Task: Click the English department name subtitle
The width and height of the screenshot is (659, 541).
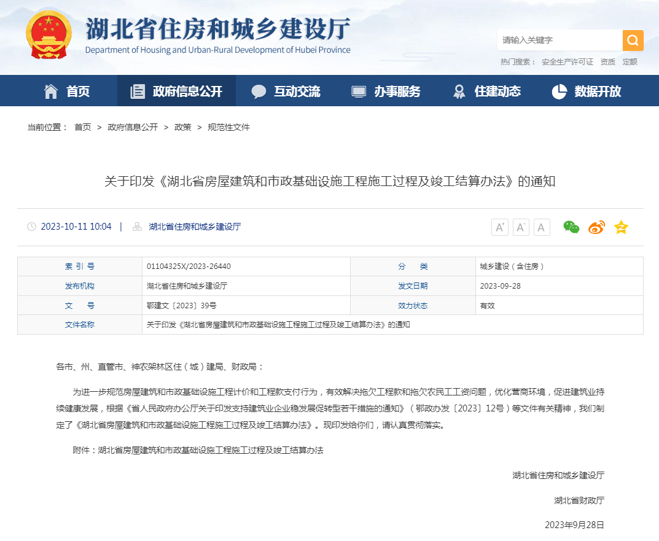Action: [217, 50]
